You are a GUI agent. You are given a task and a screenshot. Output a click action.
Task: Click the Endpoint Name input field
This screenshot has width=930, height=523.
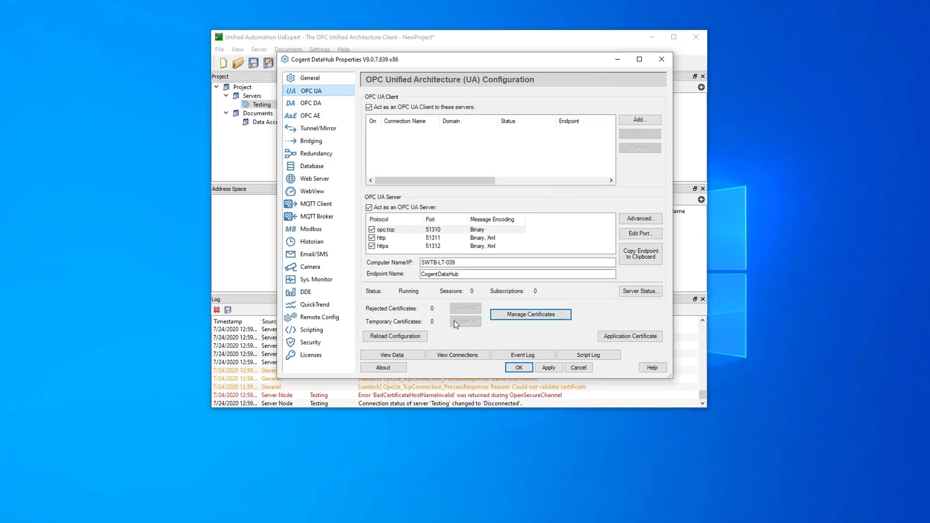pos(517,274)
